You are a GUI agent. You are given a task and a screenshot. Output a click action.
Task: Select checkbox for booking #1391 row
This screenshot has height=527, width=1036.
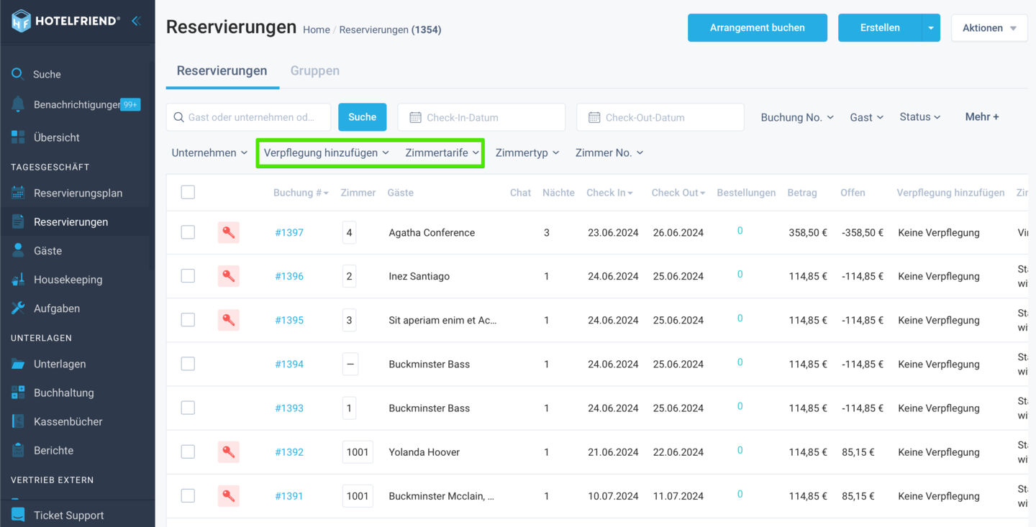188,495
